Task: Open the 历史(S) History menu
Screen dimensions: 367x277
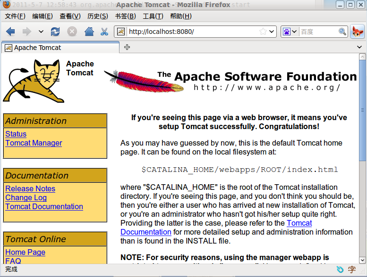Action: pos(98,16)
